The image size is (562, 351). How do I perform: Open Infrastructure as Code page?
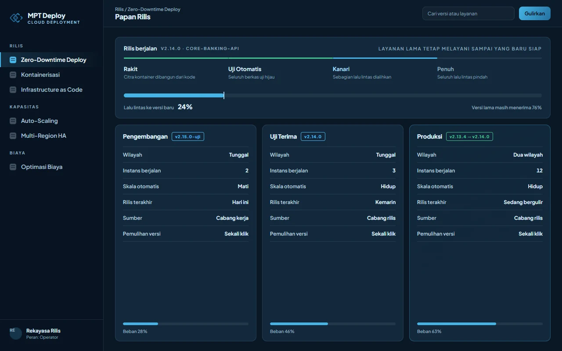click(52, 90)
